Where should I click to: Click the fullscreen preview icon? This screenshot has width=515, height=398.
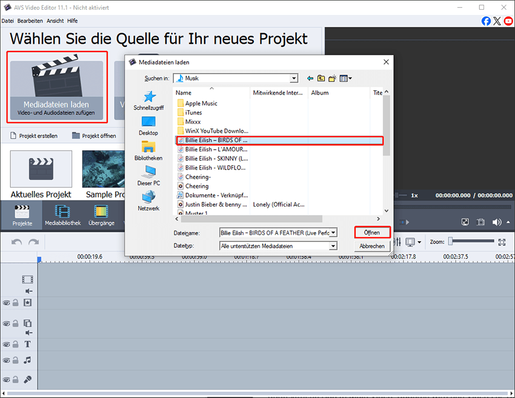tap(465, 222)
